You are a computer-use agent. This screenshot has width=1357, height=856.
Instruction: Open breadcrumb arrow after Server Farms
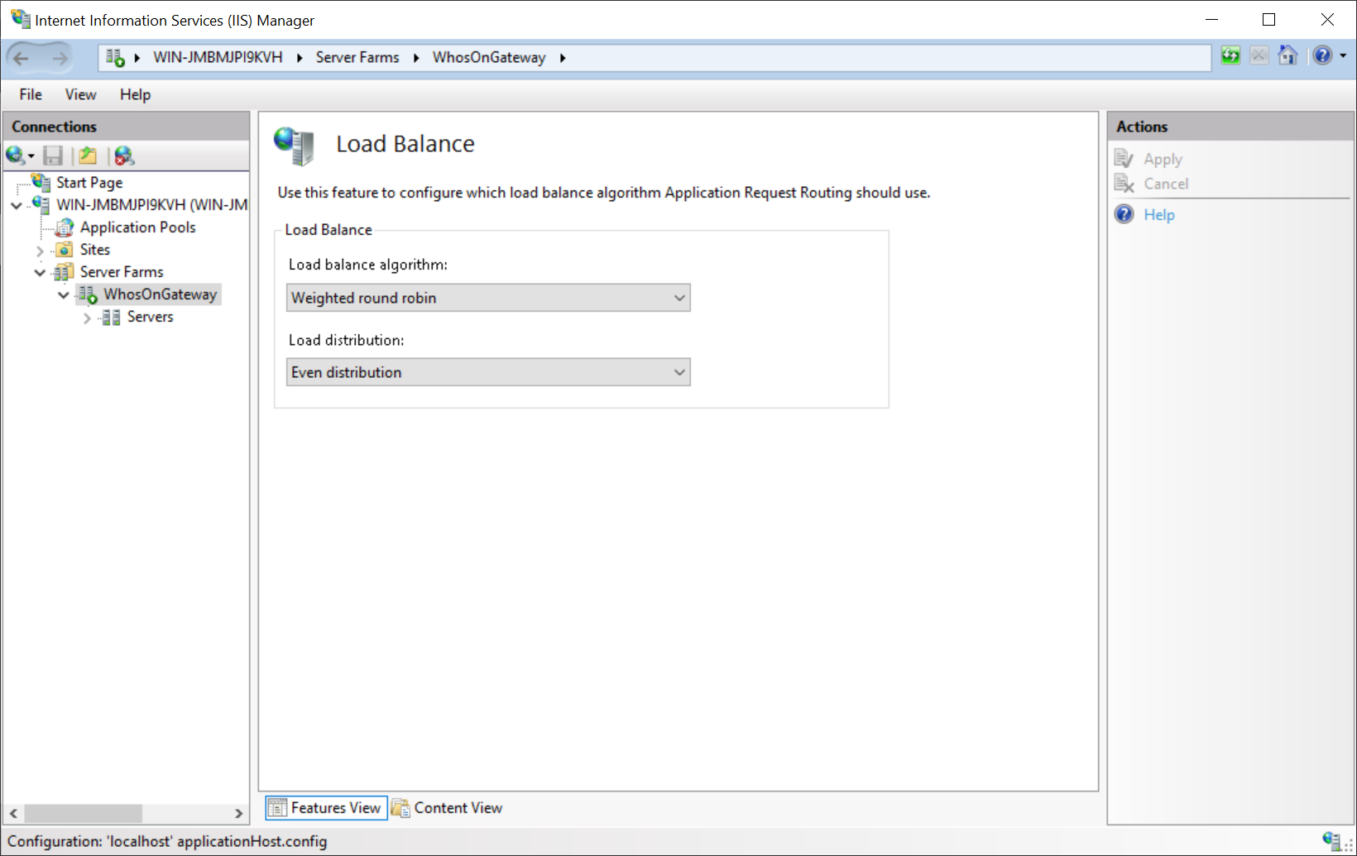click(x=416, y=58)
